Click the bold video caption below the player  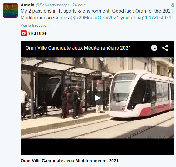(x=69, y=161)
